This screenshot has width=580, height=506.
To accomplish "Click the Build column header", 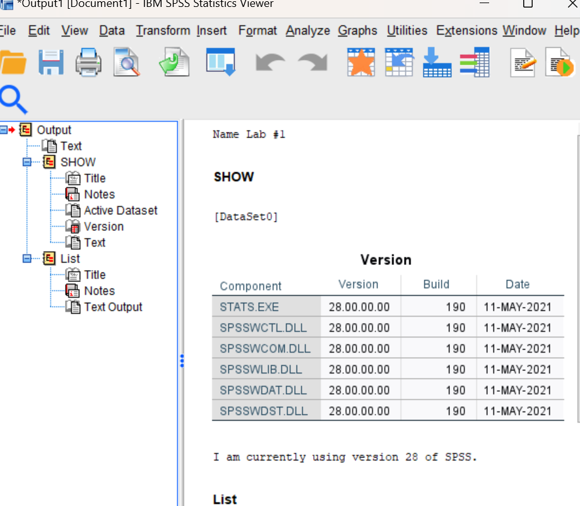I will (x=436, y=284).
